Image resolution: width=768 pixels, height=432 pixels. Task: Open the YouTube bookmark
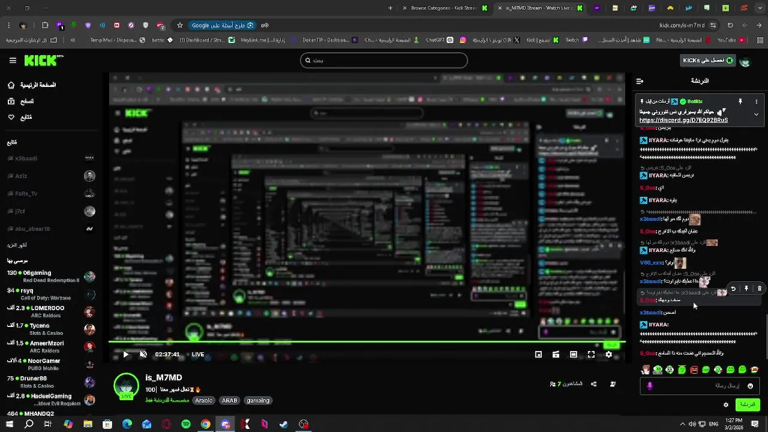click(731, 40)
